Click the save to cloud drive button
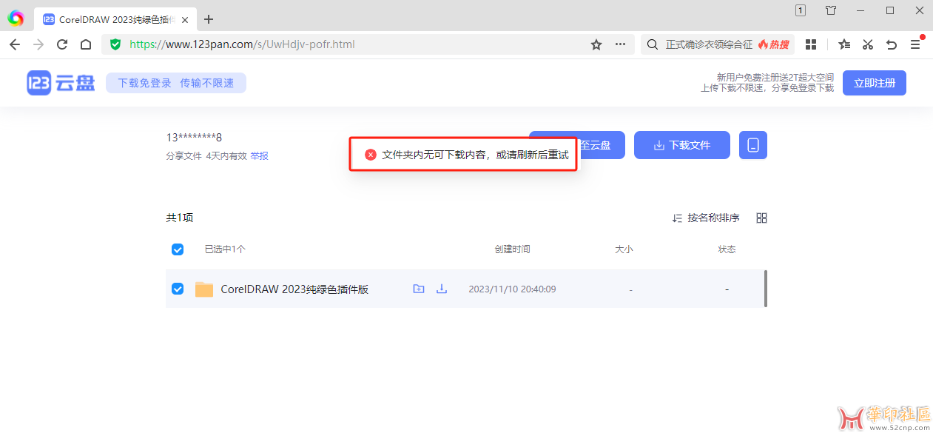933x433 pixels. (577, 145)
